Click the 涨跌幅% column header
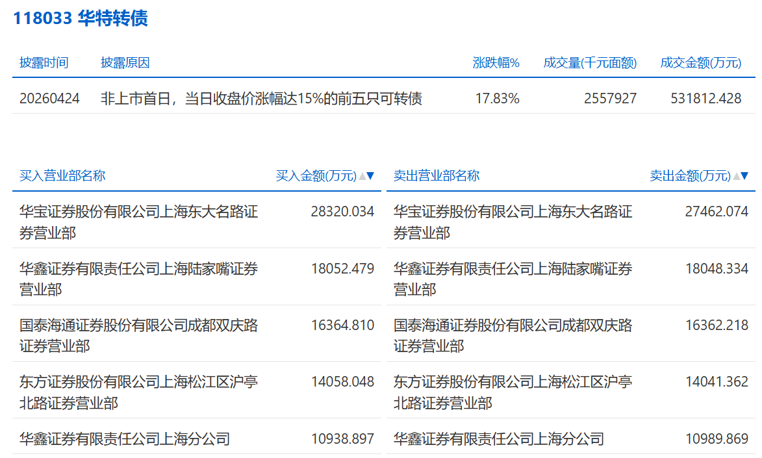762x458 pixels. click(496, 63)
